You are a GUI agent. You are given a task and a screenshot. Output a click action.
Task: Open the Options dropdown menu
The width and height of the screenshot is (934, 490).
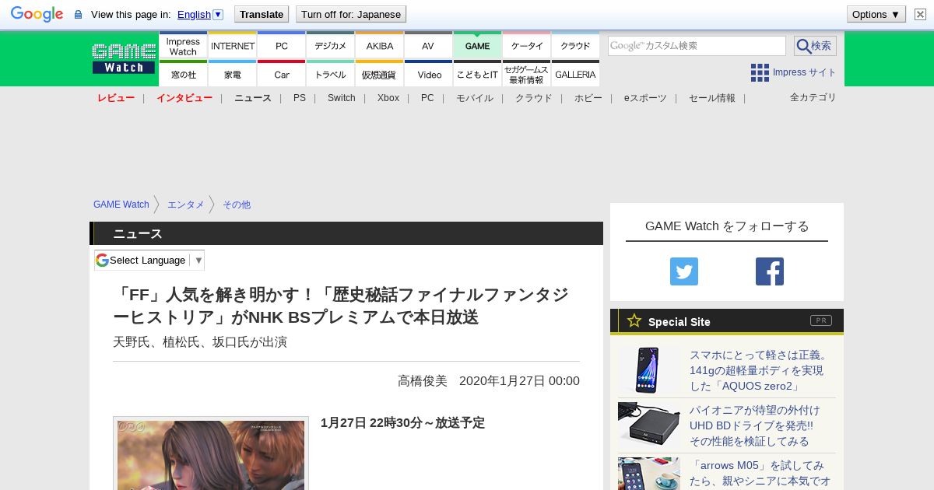pyautogui.click(x=876, y=14)
